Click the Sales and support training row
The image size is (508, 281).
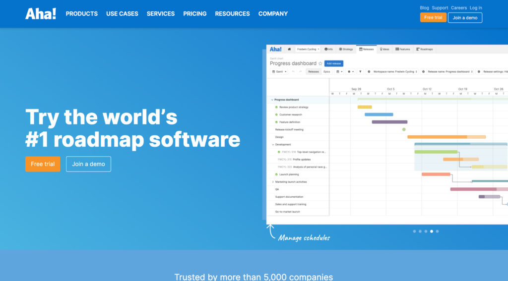(x=298, y=204)
